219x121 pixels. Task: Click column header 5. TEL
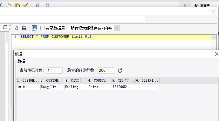pyautogui.click(x=124, y=80)
